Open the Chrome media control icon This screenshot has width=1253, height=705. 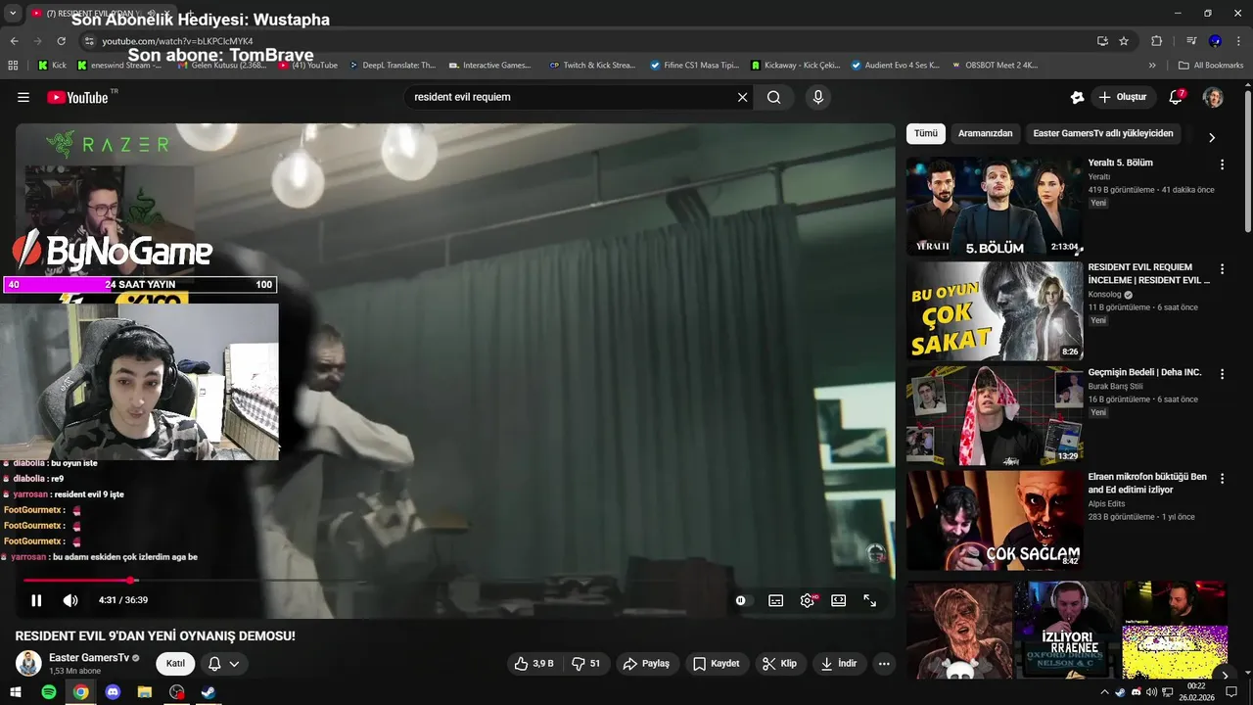[1191, 41]
